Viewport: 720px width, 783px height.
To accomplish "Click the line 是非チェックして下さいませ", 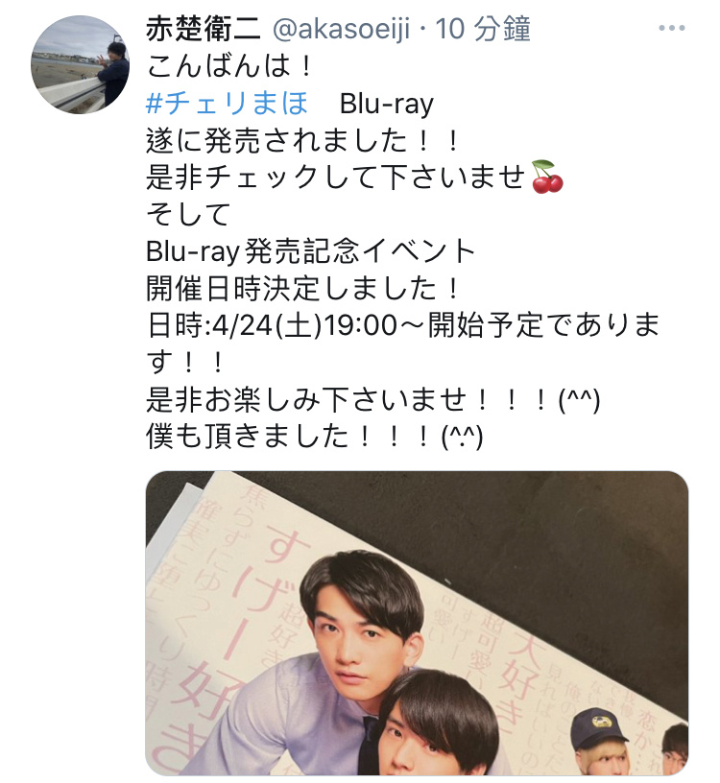I will 336,178.
